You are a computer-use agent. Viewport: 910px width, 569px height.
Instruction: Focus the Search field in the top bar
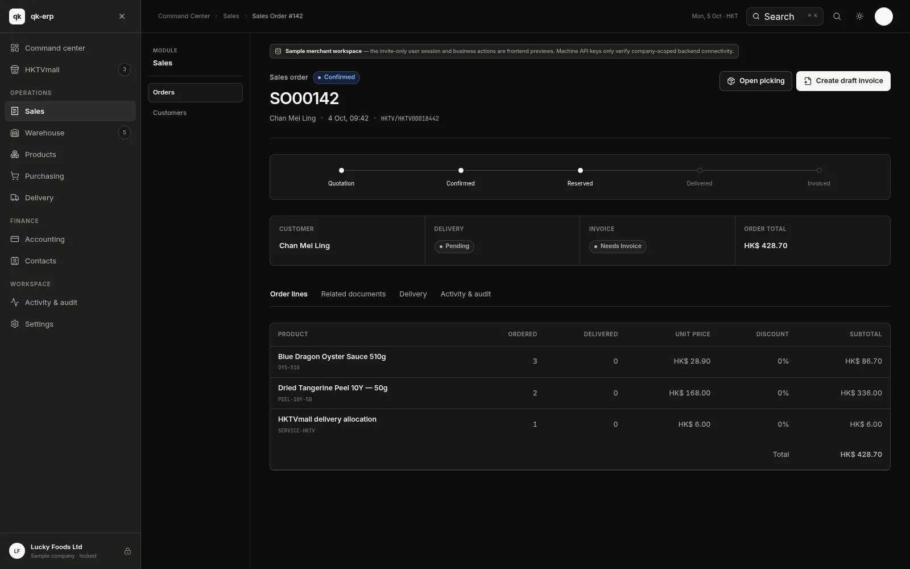point(784,17)
